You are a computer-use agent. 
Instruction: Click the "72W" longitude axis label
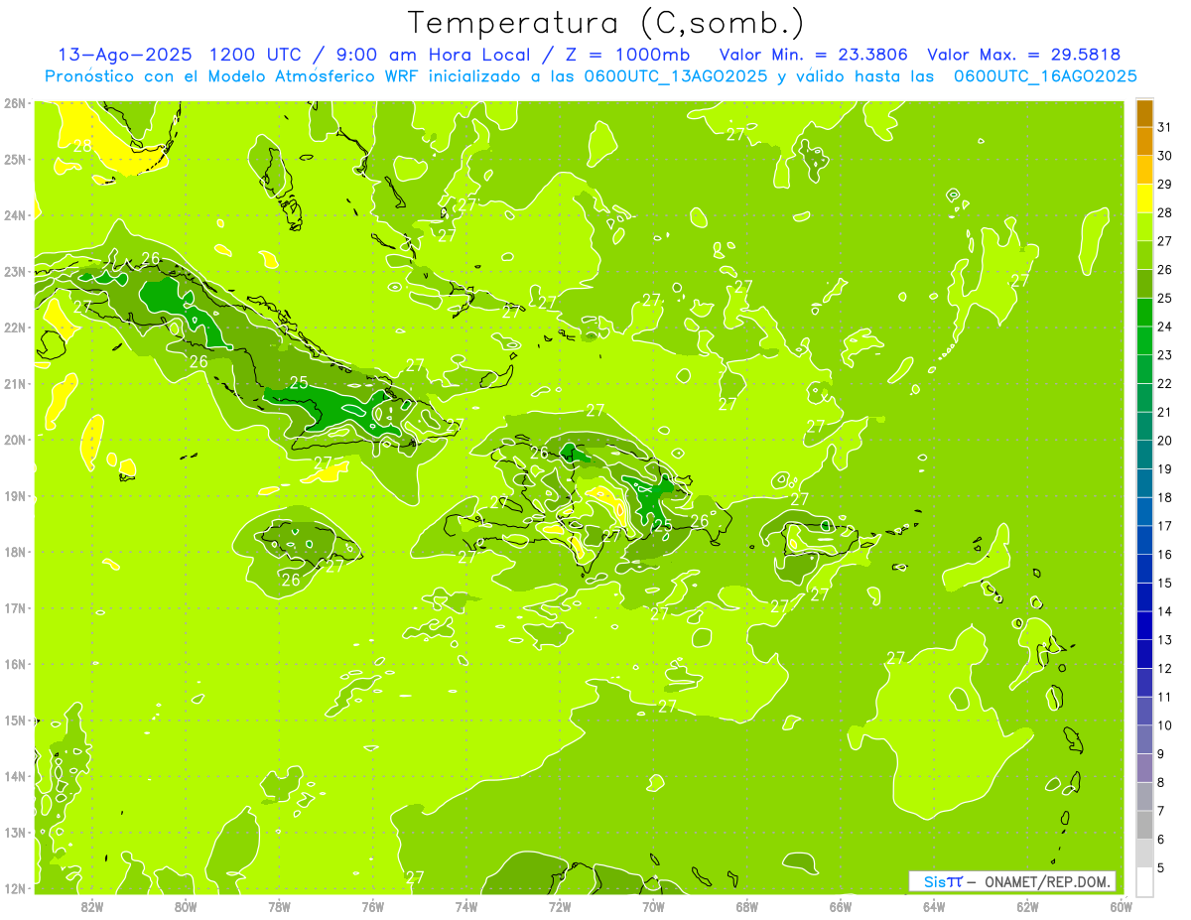[560, 906]
